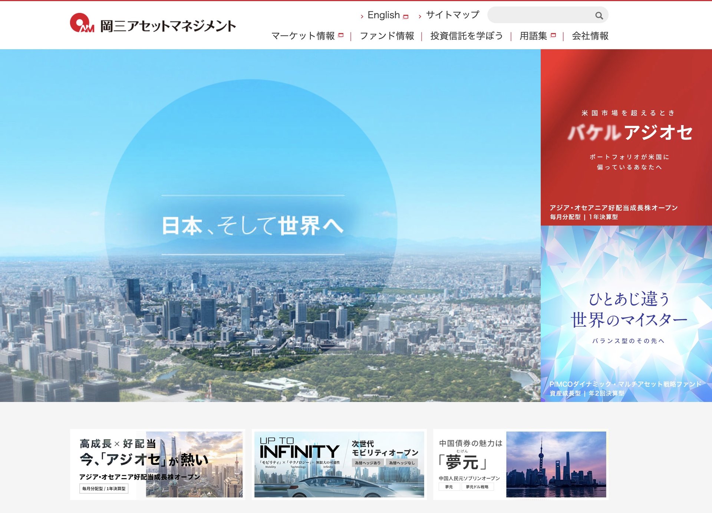Click the English link

383,15
